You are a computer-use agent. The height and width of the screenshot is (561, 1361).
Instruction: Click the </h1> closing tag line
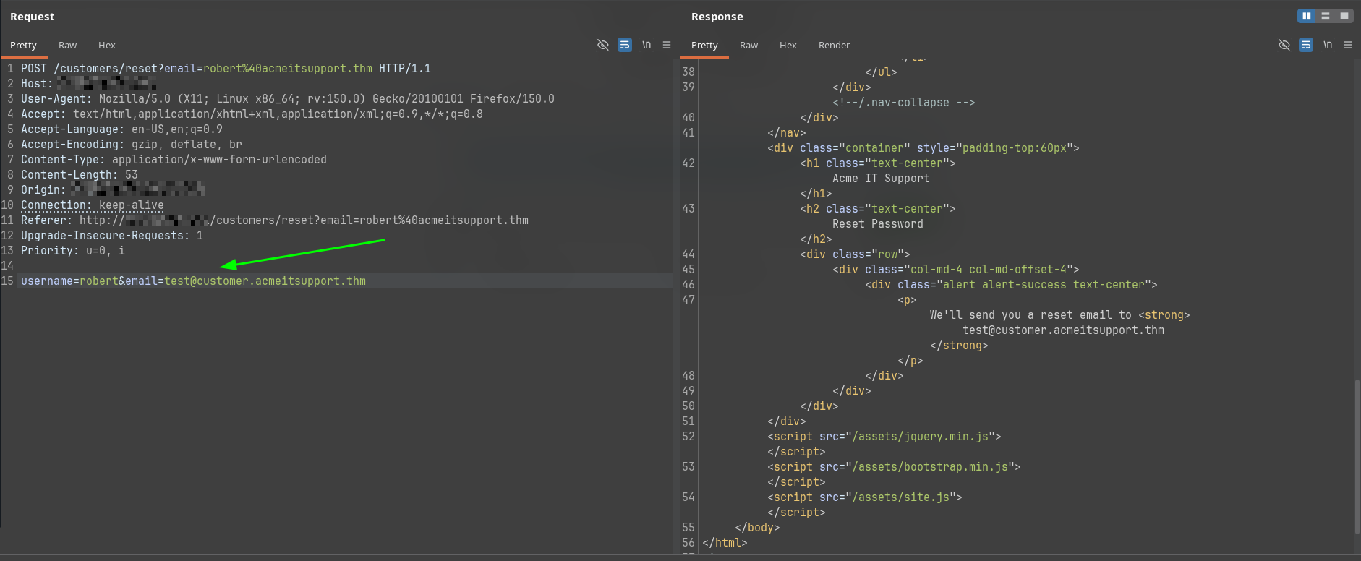coord(816,194)
